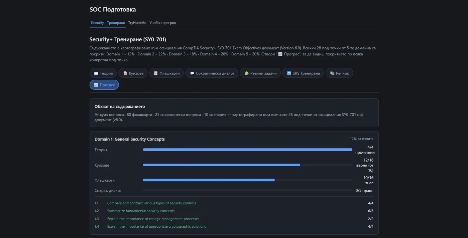This screenshot has width=468, height=238.
Task: Click objective number 1.1
Action: [97, 203]
